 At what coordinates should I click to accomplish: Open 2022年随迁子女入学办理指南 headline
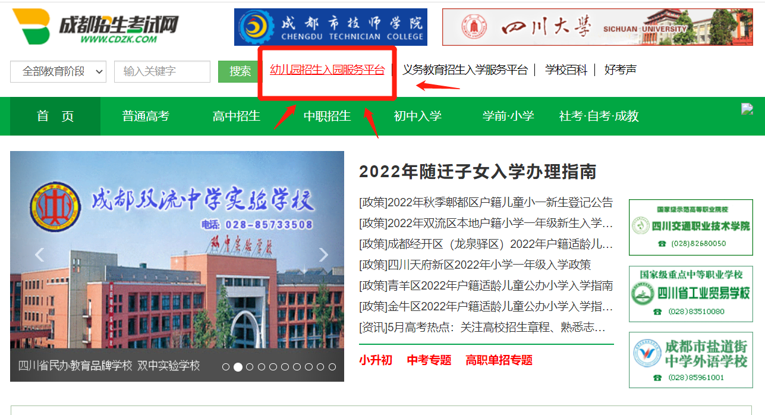pyautogui.click(x=477, y=172)
